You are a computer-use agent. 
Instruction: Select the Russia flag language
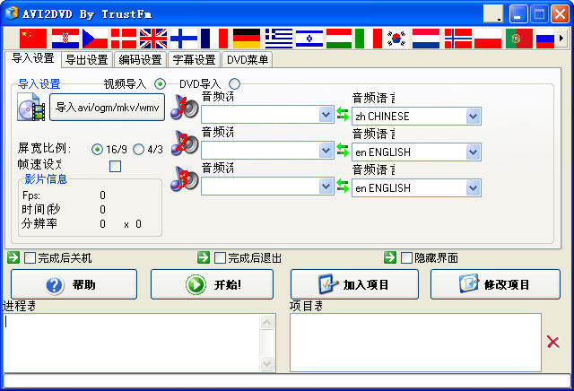[x=545, y=39]
